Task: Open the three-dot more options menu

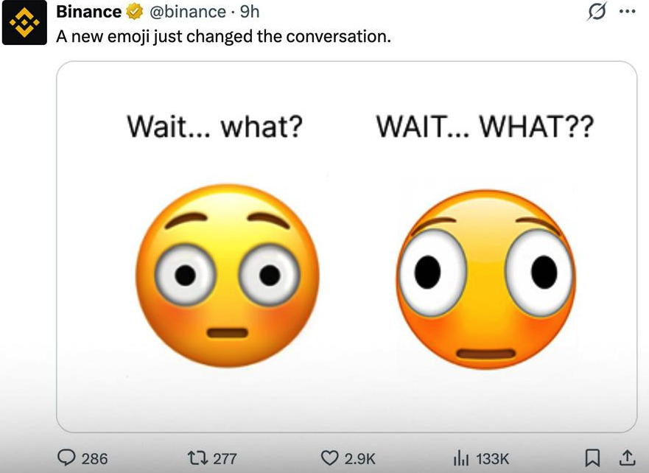Action: [x=626, y=12]
